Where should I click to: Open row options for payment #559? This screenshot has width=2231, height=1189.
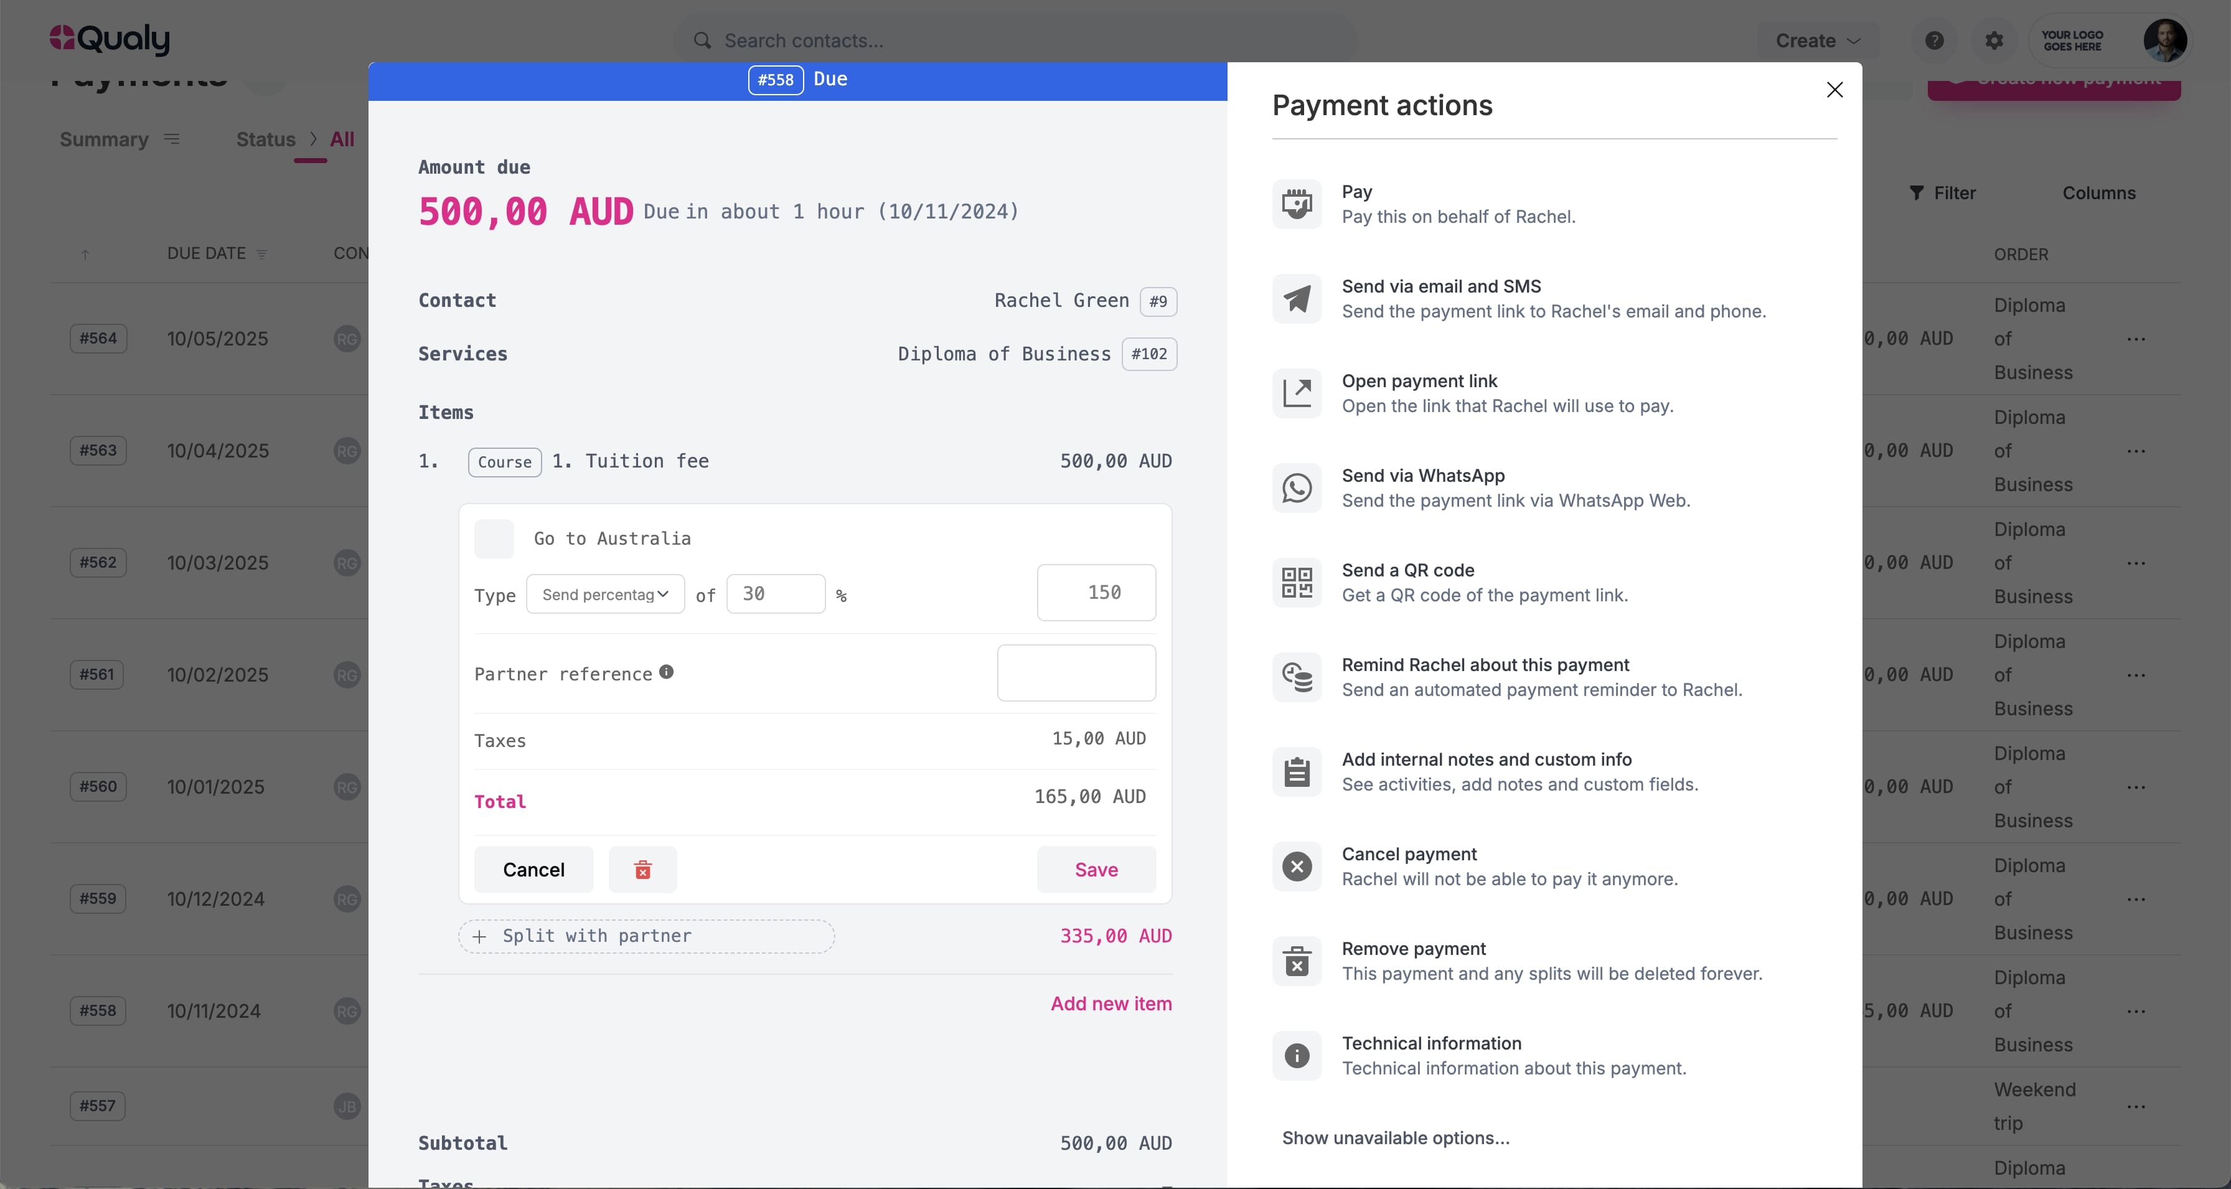click(x=2136, y=899)
